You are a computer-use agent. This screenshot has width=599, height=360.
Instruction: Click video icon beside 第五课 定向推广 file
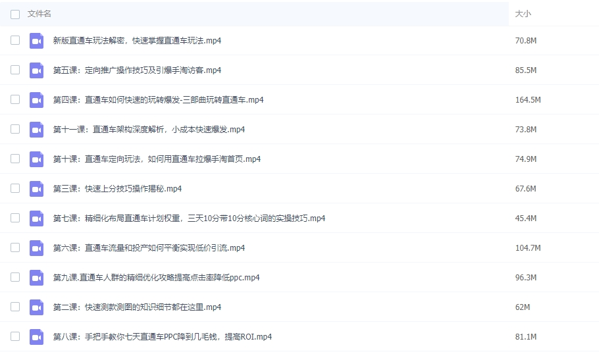(36, 70)
